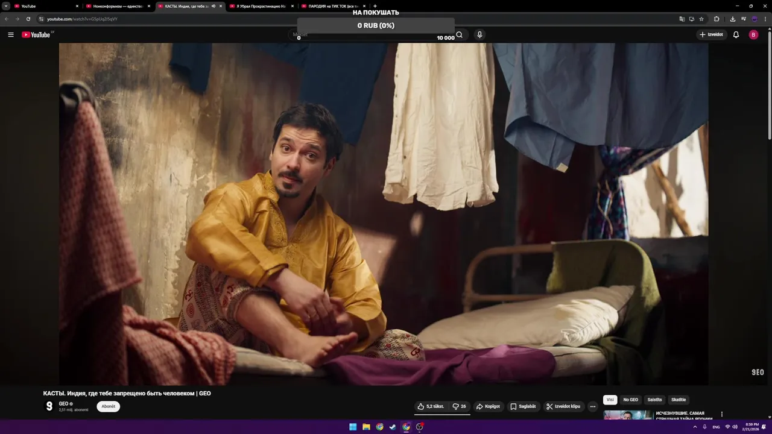772x434 pixels.
Task: Switch the ENG input language
Action: pos(716,427)
